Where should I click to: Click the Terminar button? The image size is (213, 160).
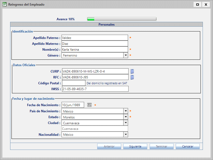click(x=161, y=146)
